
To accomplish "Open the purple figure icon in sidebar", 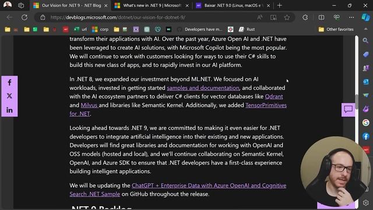I will coord(365,68).
